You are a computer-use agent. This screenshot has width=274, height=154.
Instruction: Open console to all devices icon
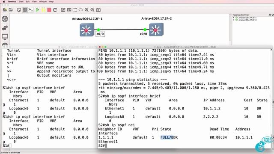[x=31, y=10]
